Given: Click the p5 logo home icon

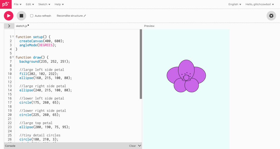Looking at the screenshot, I should [x=5, y=4].
